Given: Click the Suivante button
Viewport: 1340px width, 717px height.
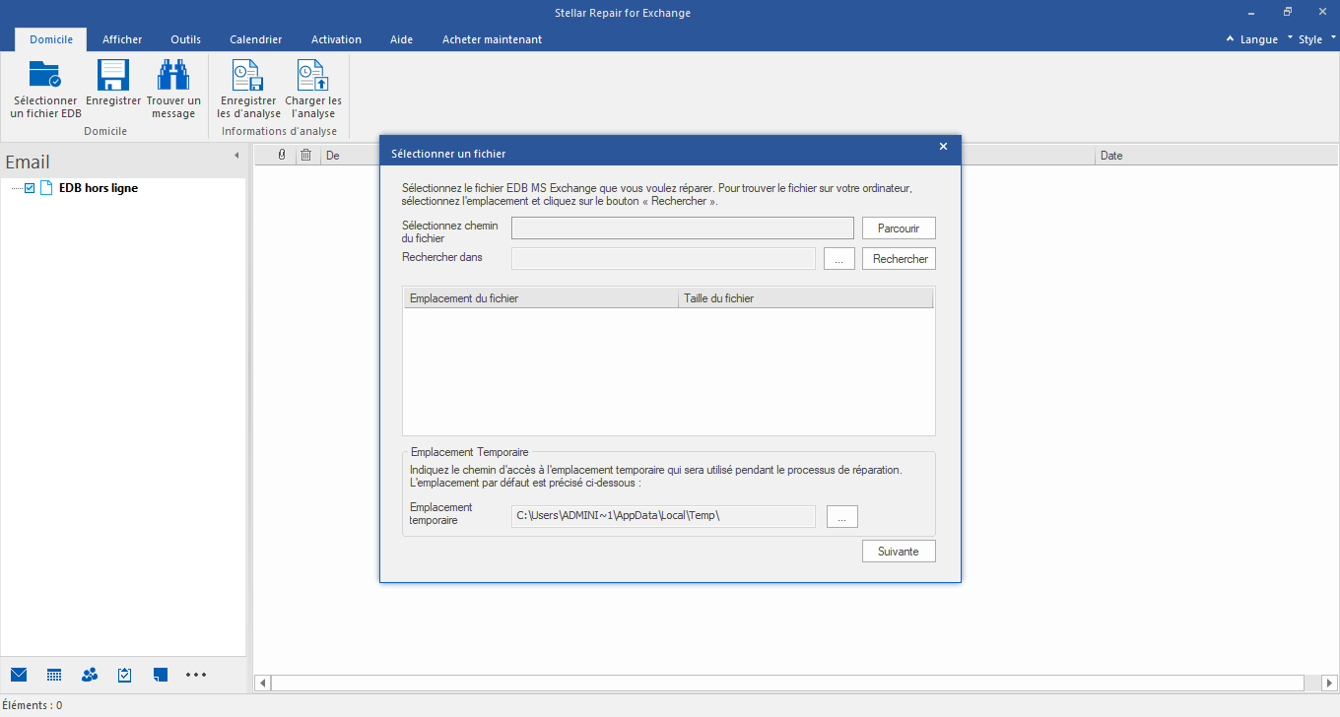Looking at the screenshot, I should point(898,552).
